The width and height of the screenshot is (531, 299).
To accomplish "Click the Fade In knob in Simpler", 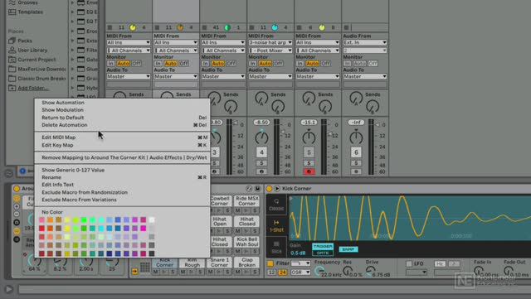I will (478, 270).
